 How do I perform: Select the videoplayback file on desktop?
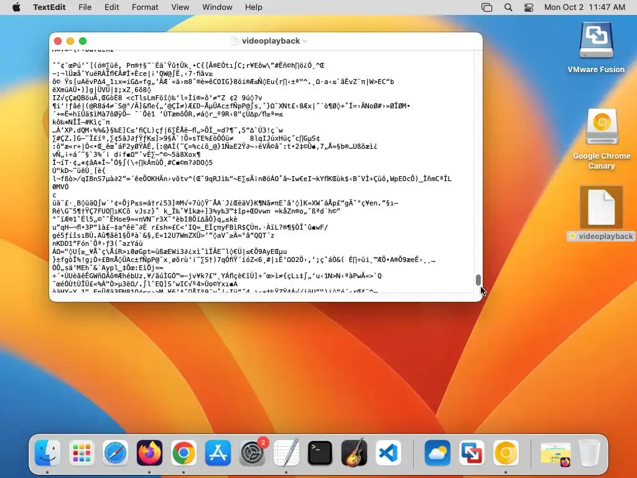[602, 213]
